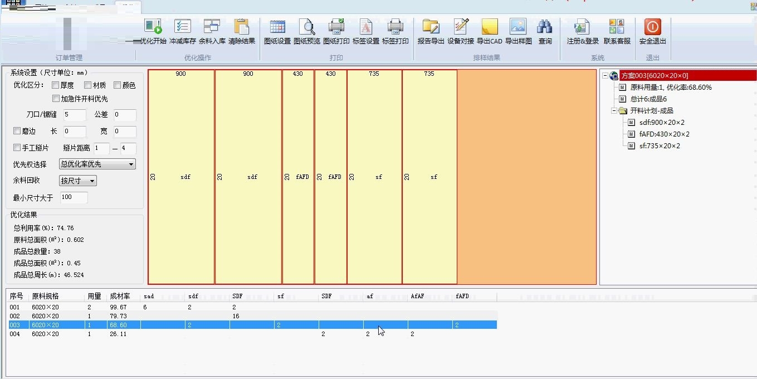Click the 报告导出 folder icon

coord(431,26)
